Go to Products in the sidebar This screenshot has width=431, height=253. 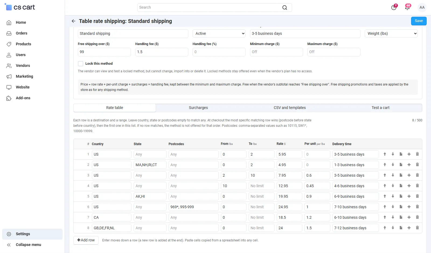[32, 44]
